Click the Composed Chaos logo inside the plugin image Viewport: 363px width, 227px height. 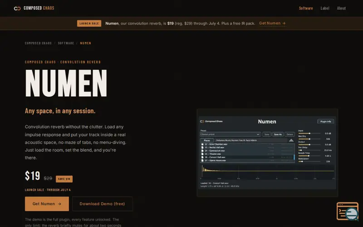[211, 121]
